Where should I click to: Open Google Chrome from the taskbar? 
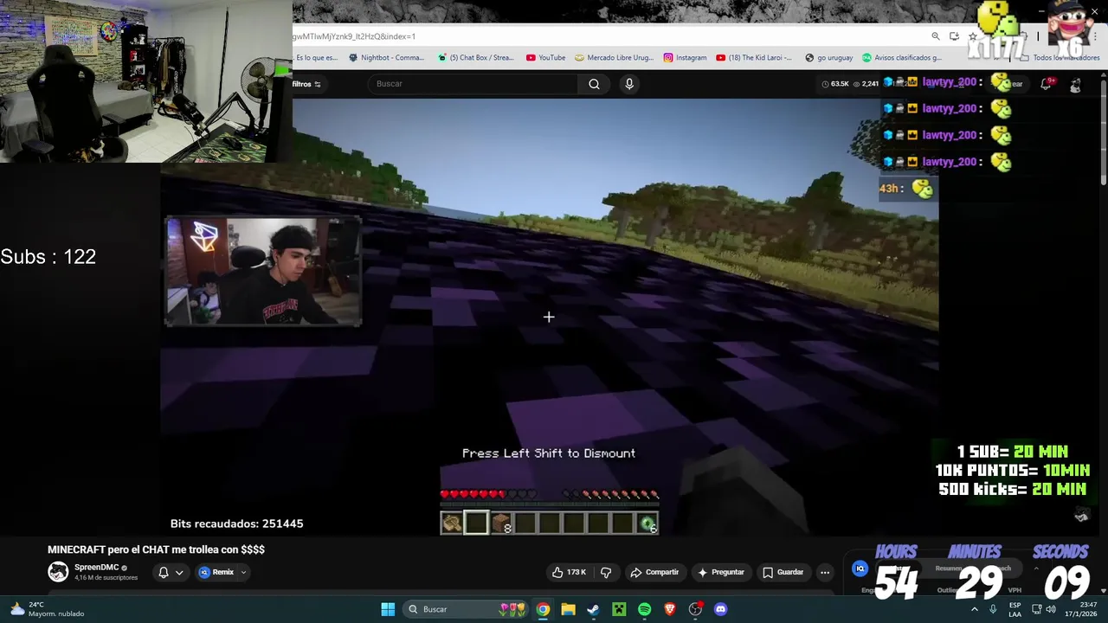pyautogui.click(x=543, y=609)
